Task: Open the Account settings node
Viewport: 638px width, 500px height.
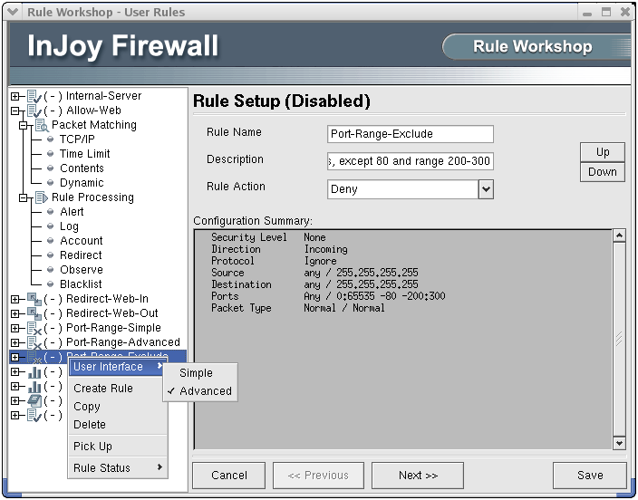Action: 82,241
